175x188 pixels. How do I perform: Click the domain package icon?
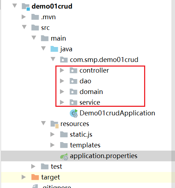[x=73, y=92]
